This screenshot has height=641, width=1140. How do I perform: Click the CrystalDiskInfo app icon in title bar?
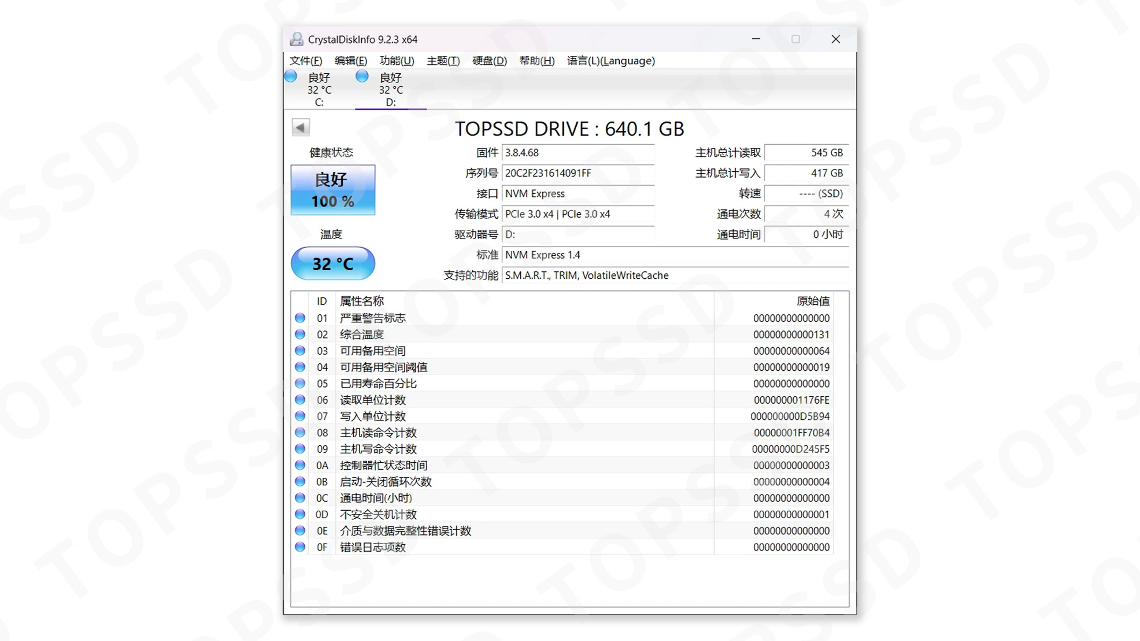pyautogui.click(x=296, y=39)
